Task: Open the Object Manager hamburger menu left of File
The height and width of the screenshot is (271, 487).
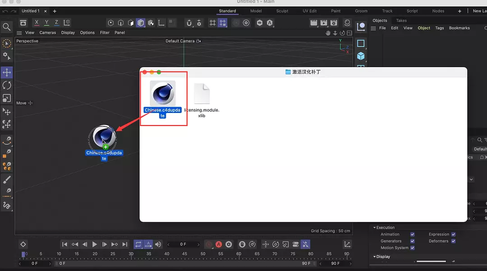Action: (x=373, y=28)
